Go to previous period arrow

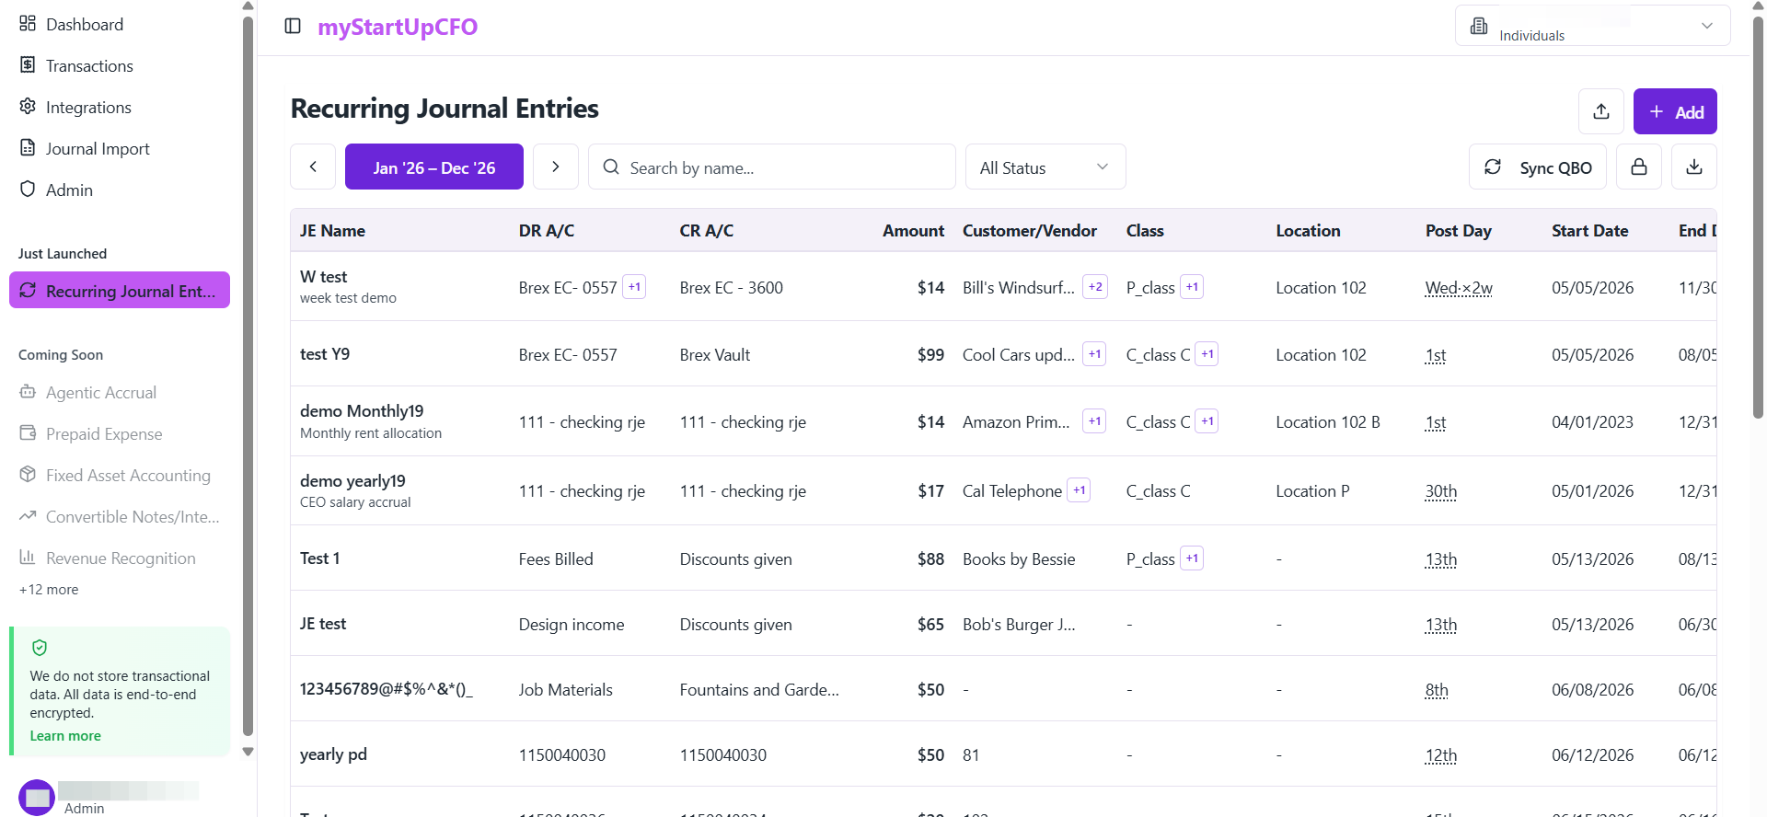click(313, 167)
